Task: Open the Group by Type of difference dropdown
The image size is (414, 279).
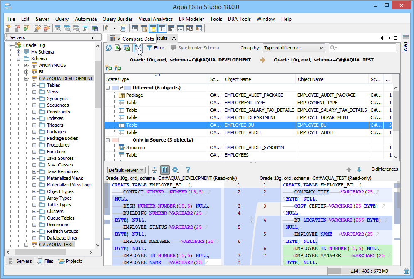Action: pyautogui.click(x=294, y=48)
